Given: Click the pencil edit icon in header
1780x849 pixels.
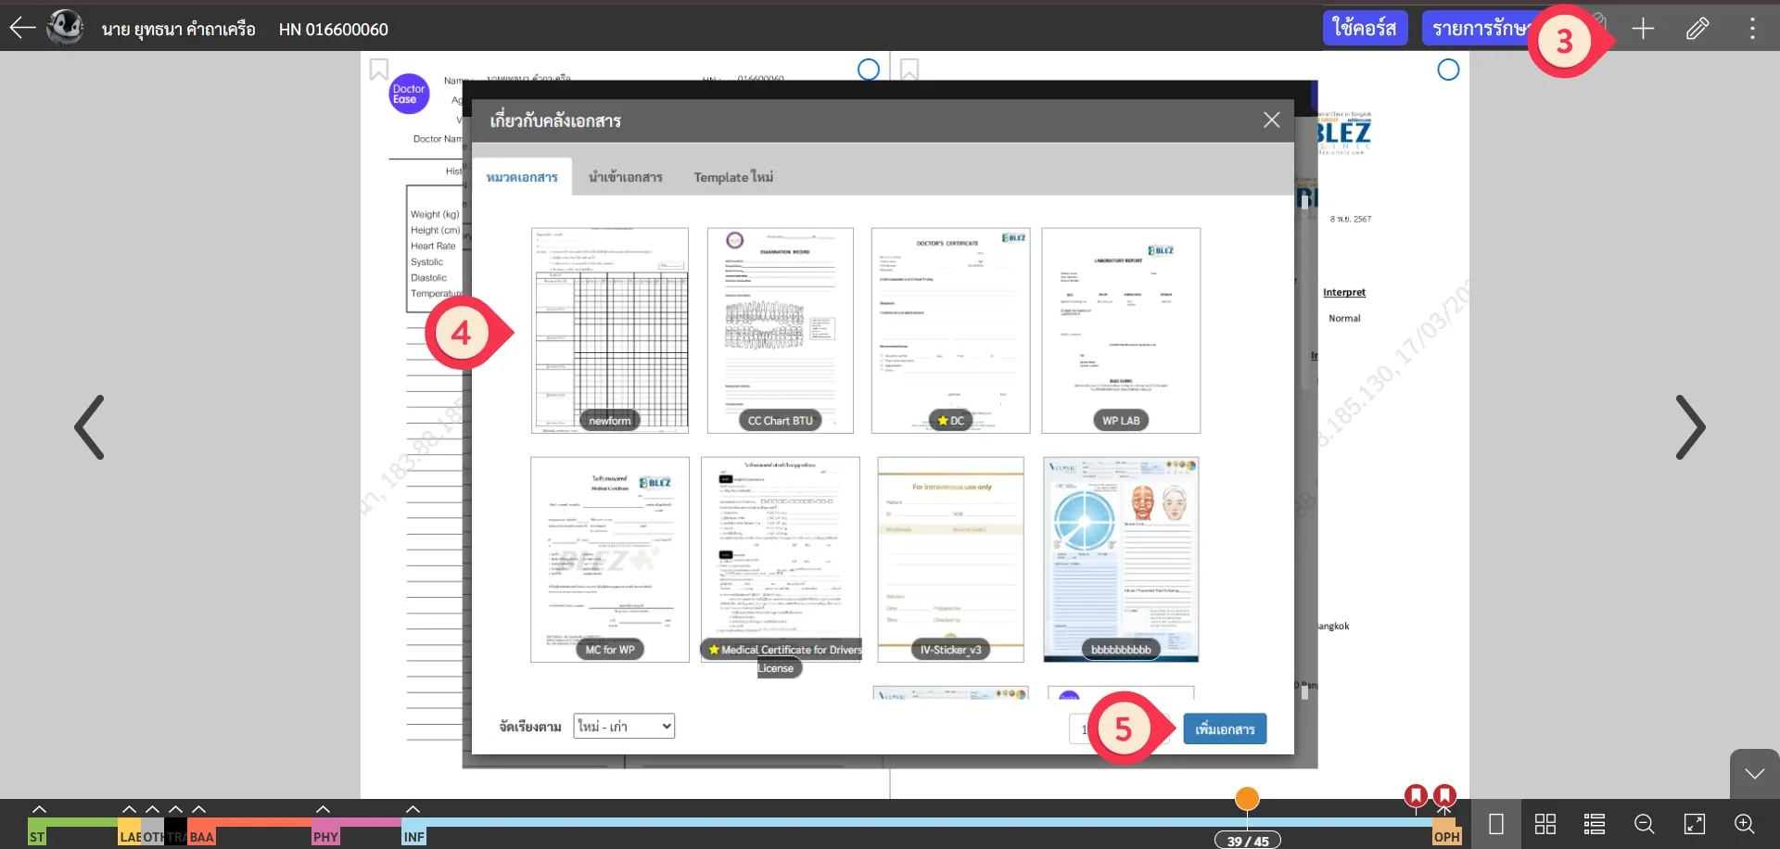Looking at the screenshot, I should click(x=1697, y=29).
